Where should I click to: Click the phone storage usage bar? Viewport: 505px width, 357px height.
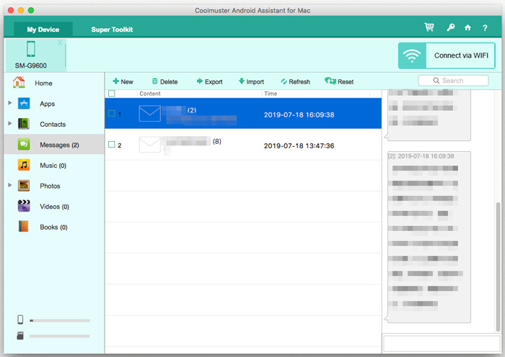point(60,320)
